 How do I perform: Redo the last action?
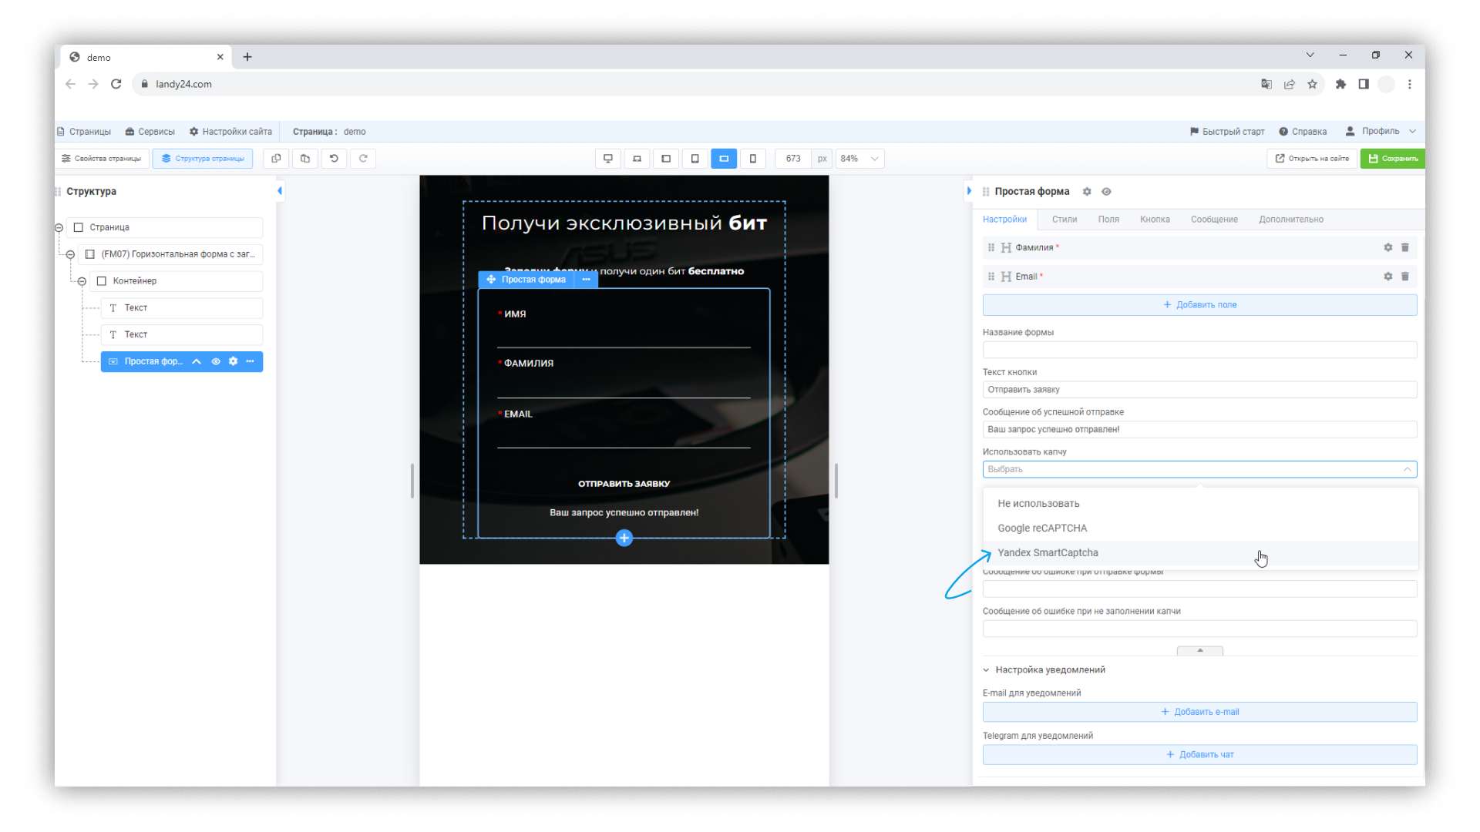(363, 159)
